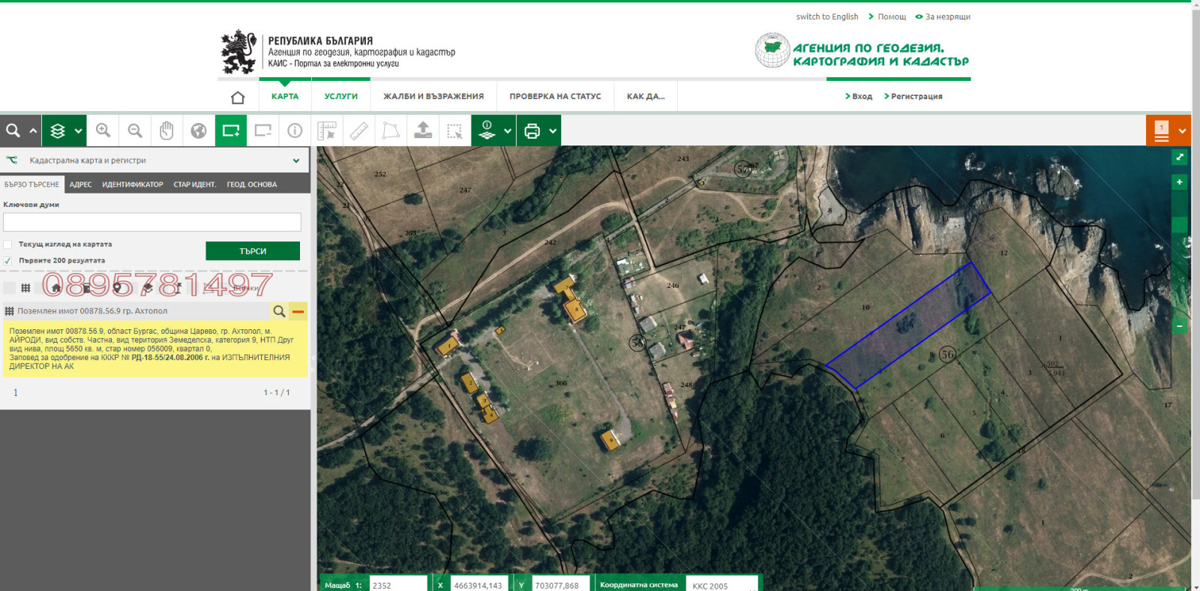Click the printer icon in toolbar
The image size is (1200, 591).
tap(532, 131)
